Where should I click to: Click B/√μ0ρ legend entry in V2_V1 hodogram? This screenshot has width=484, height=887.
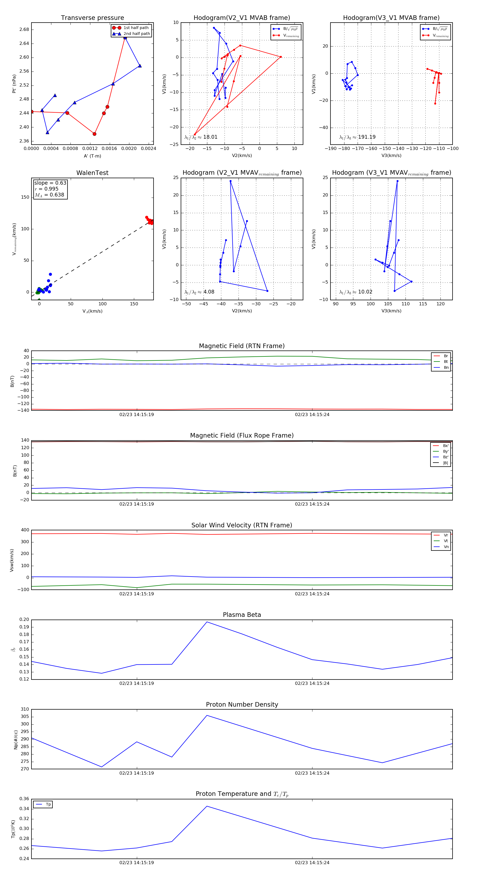286,29
